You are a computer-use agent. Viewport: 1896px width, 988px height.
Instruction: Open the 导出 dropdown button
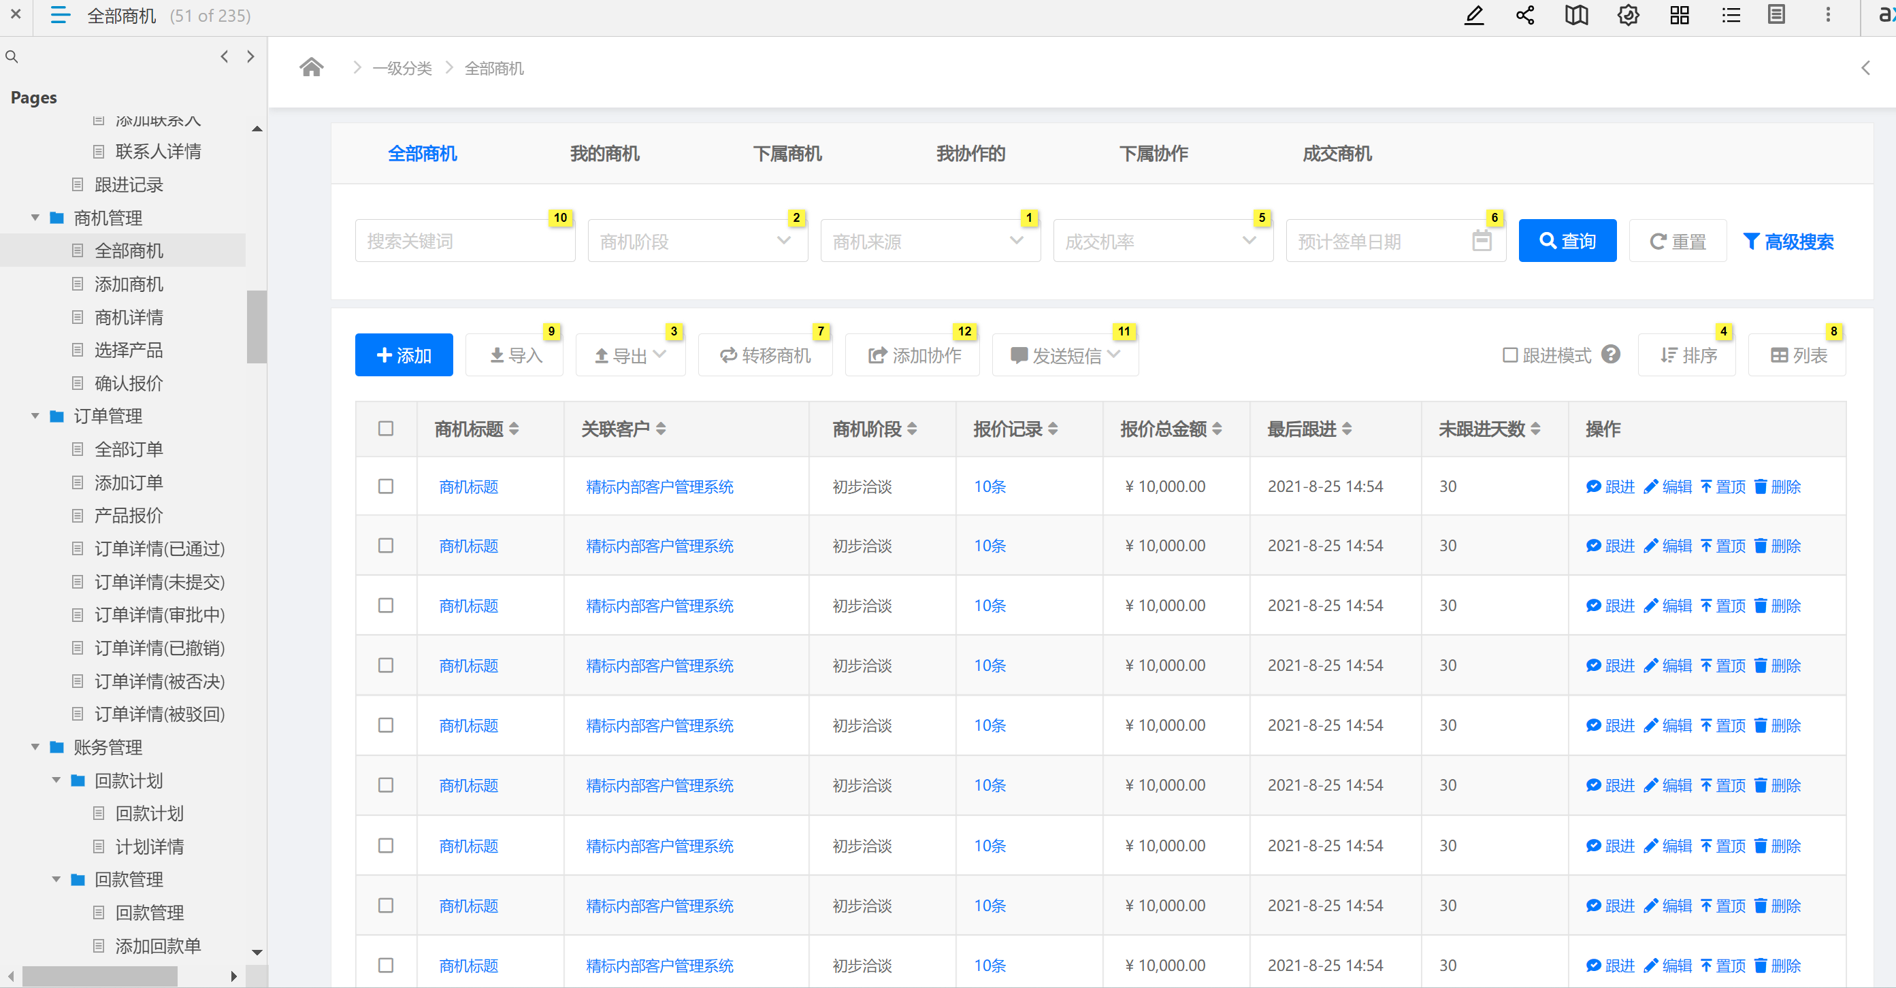(x=630, y=355)
